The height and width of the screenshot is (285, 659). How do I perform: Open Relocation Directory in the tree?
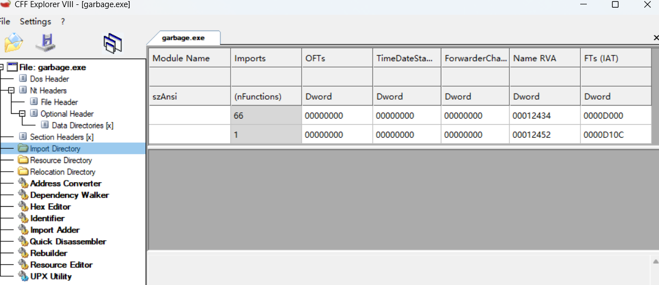pos(63,172)
